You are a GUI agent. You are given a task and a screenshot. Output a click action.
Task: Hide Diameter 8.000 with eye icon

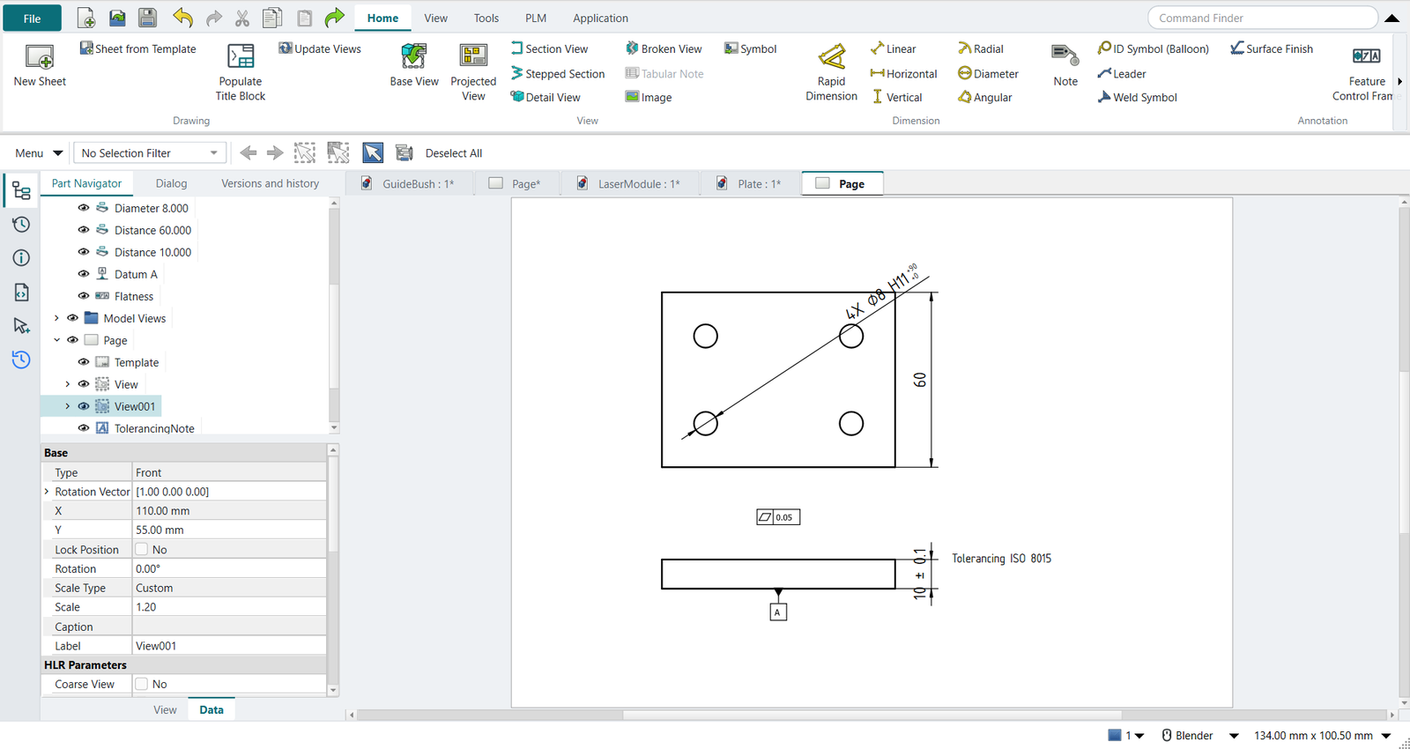coord(84,208)
